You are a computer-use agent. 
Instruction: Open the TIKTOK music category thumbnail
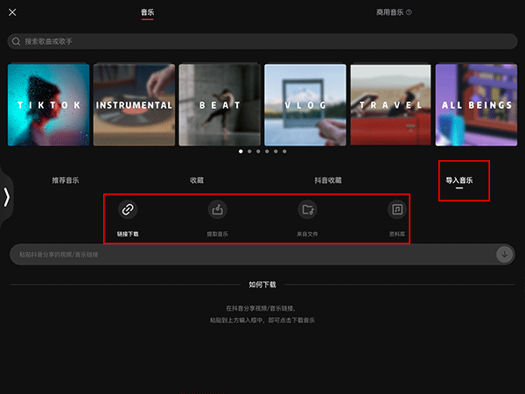pyautogui.click(x=48, y=105)
